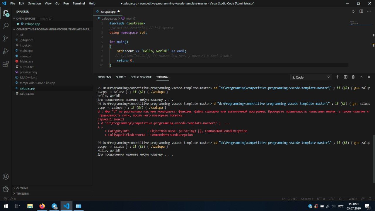375x211 pixels.
Task: Open notifications bell in status bar
Action: [x=370, y=199]
